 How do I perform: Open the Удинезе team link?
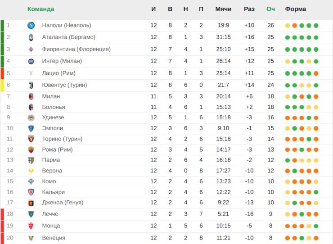53,117
